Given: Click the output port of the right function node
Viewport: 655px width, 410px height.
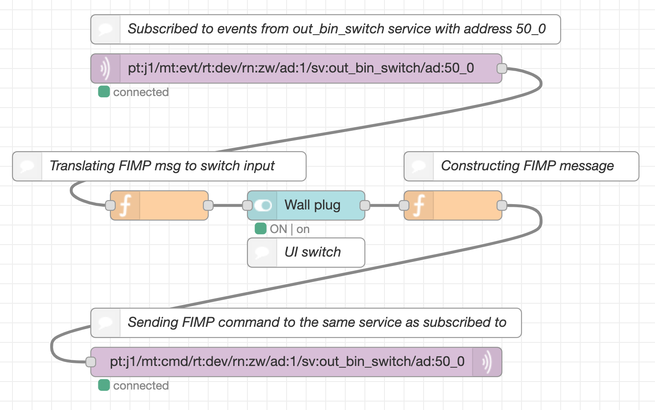Looking at the screenshot, I should click(502, 205).
